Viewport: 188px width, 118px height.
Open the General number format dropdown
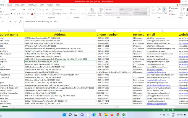pyautogui.click(x=85, y=9)
